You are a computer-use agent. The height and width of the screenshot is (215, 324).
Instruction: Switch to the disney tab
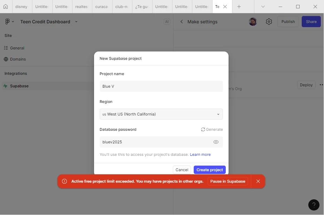coord(22,7)
